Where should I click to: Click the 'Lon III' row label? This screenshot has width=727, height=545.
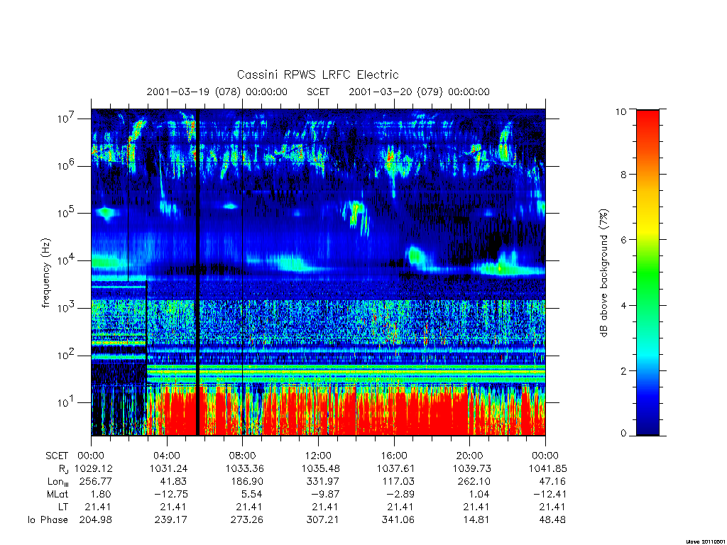58,482
